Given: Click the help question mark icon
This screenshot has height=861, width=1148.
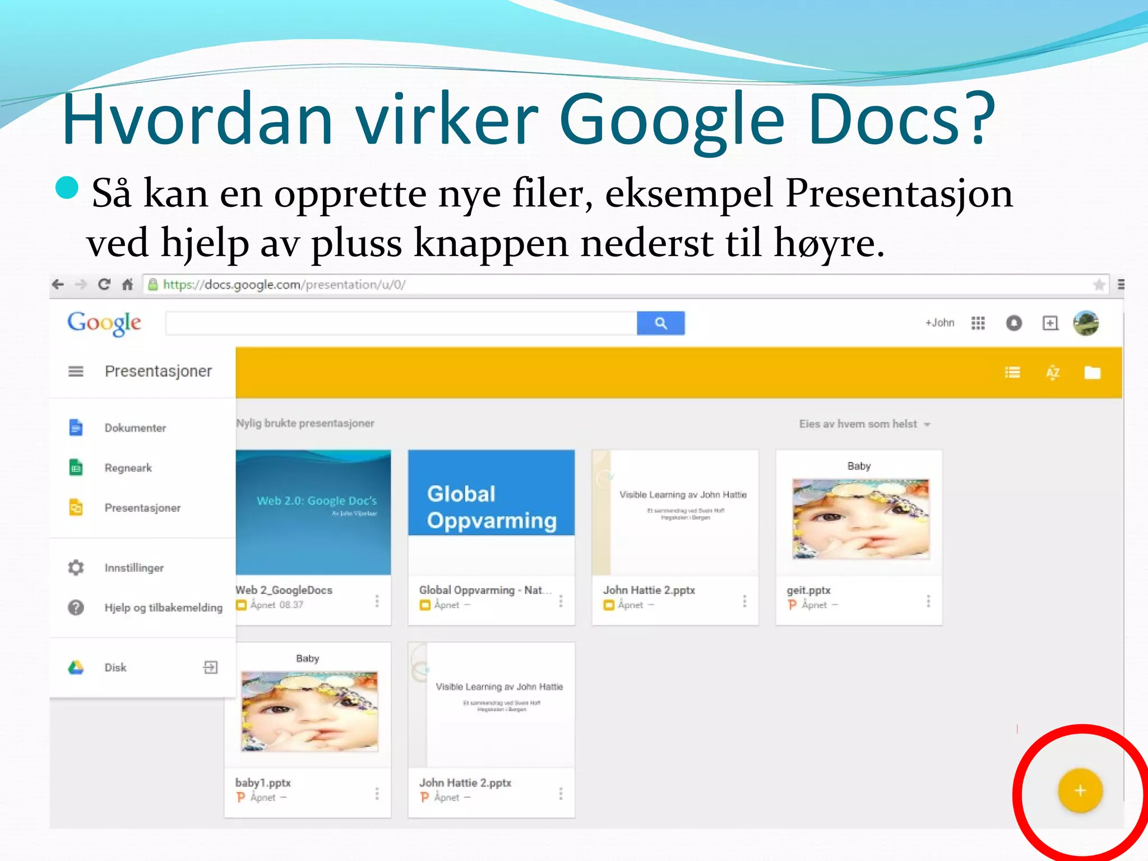Looking at the screenshot, I should coord(76,608).
